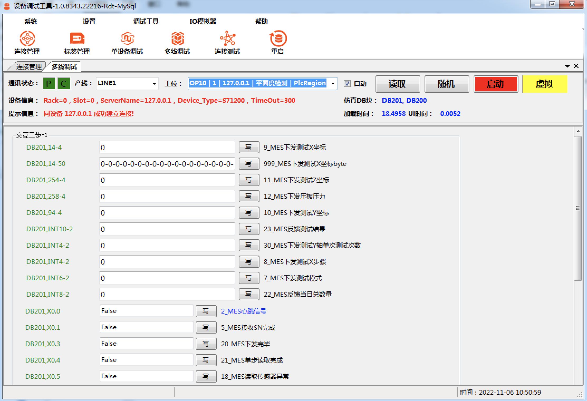
Task: Launch the 连接测试 connection test icon
Action: [x=227, y=39]
